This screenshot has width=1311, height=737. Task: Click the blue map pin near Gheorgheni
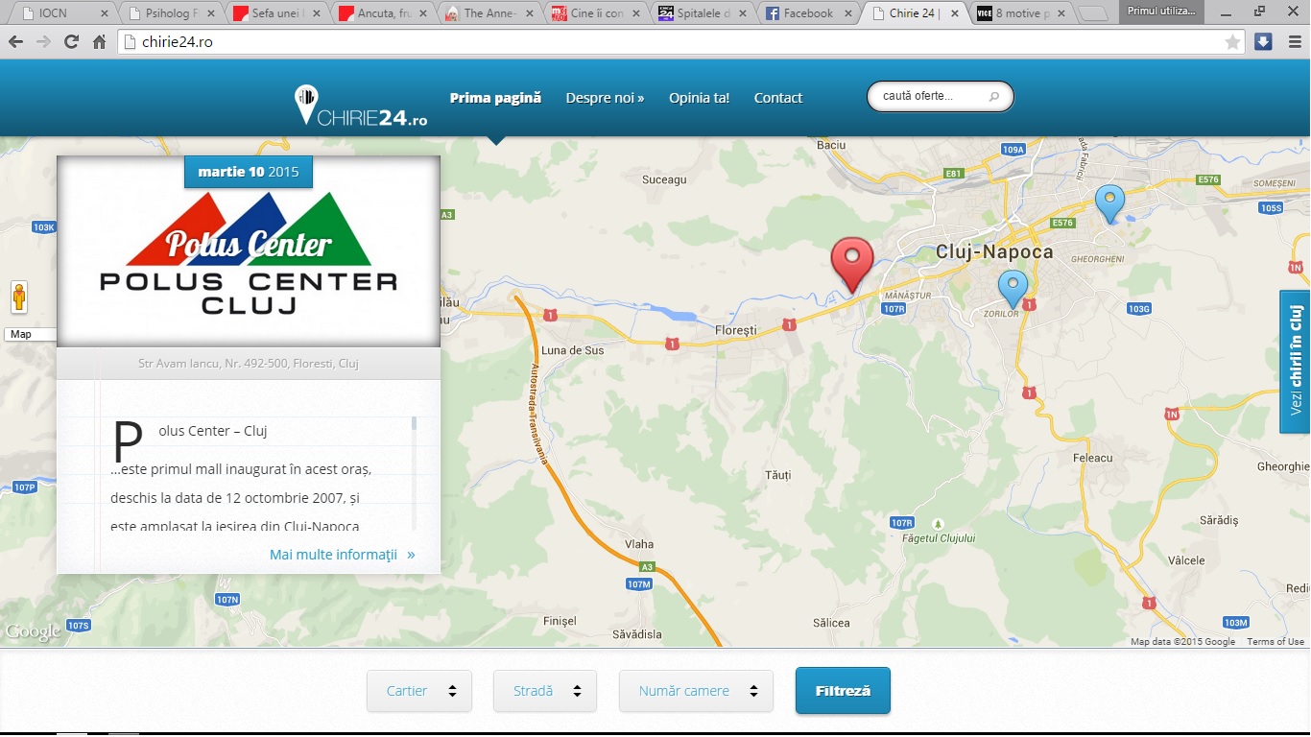tap(1110, 204)
